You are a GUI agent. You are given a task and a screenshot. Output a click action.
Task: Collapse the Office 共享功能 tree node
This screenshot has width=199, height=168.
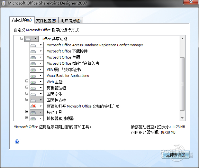pyautogui.click(x=22, y=38)
